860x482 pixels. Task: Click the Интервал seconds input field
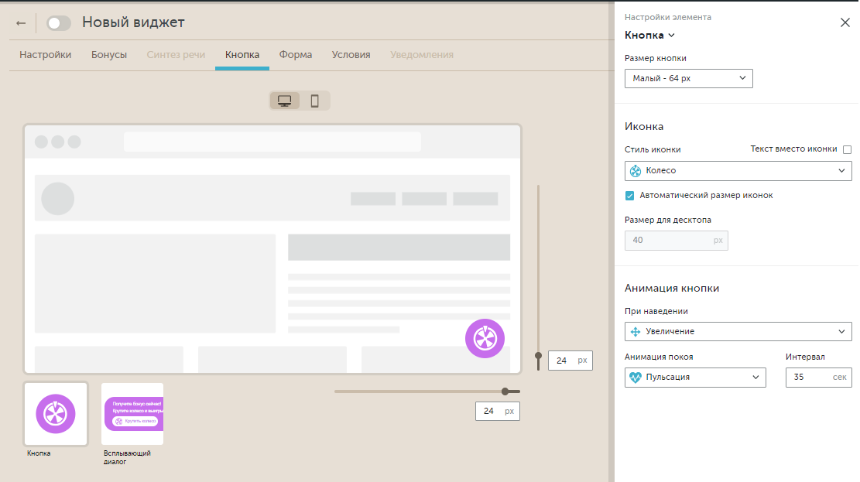[808, 378]
